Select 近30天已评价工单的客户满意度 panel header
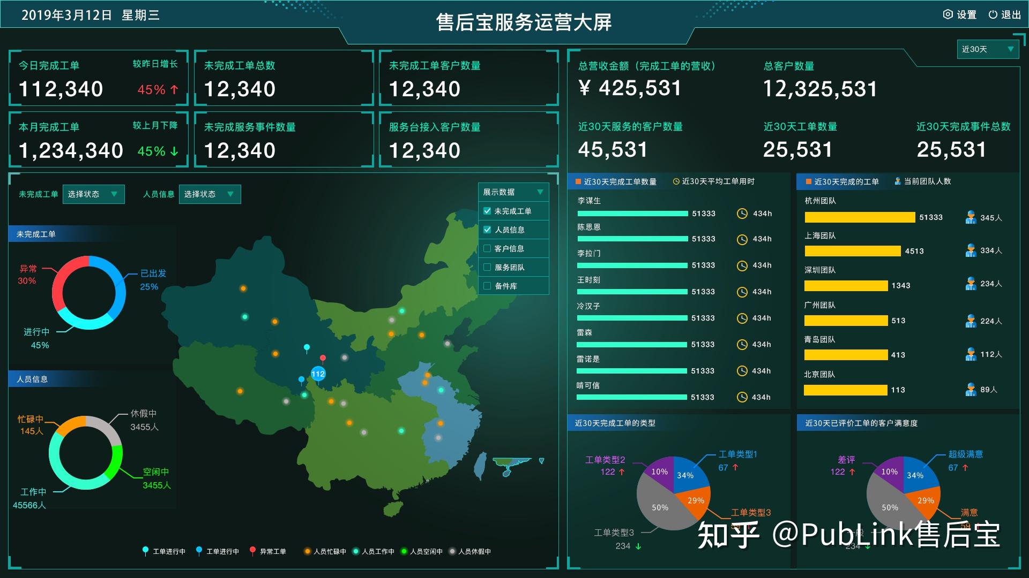The image size is (1029, 578). tap(861, 423)
